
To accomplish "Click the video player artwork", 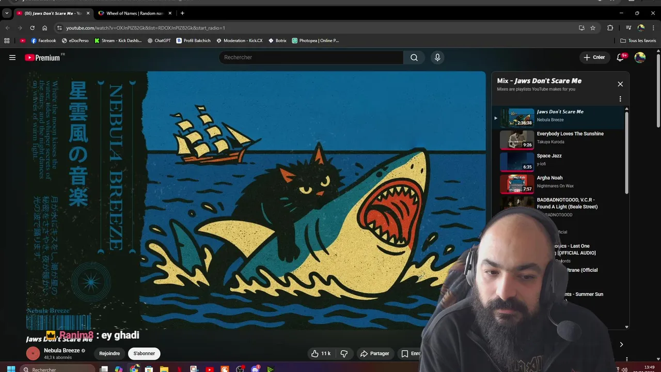I will tap(256, 200).
